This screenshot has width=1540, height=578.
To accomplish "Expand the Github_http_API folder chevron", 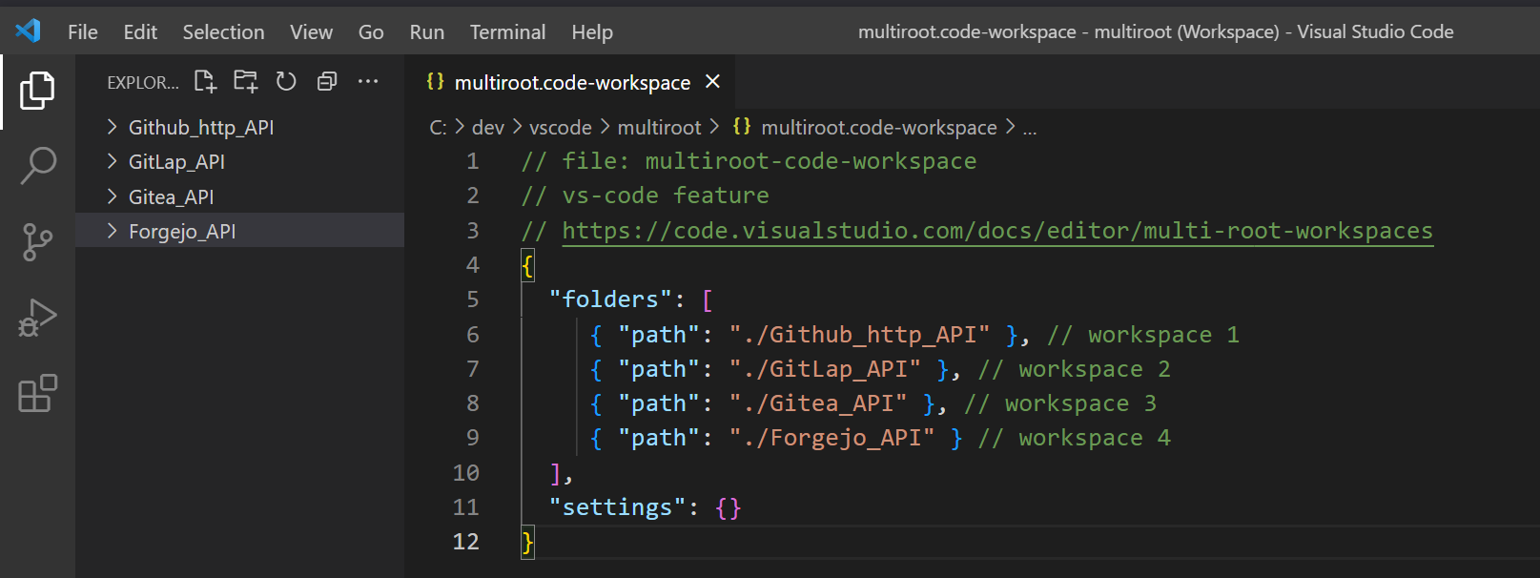I will click(112, 127).
